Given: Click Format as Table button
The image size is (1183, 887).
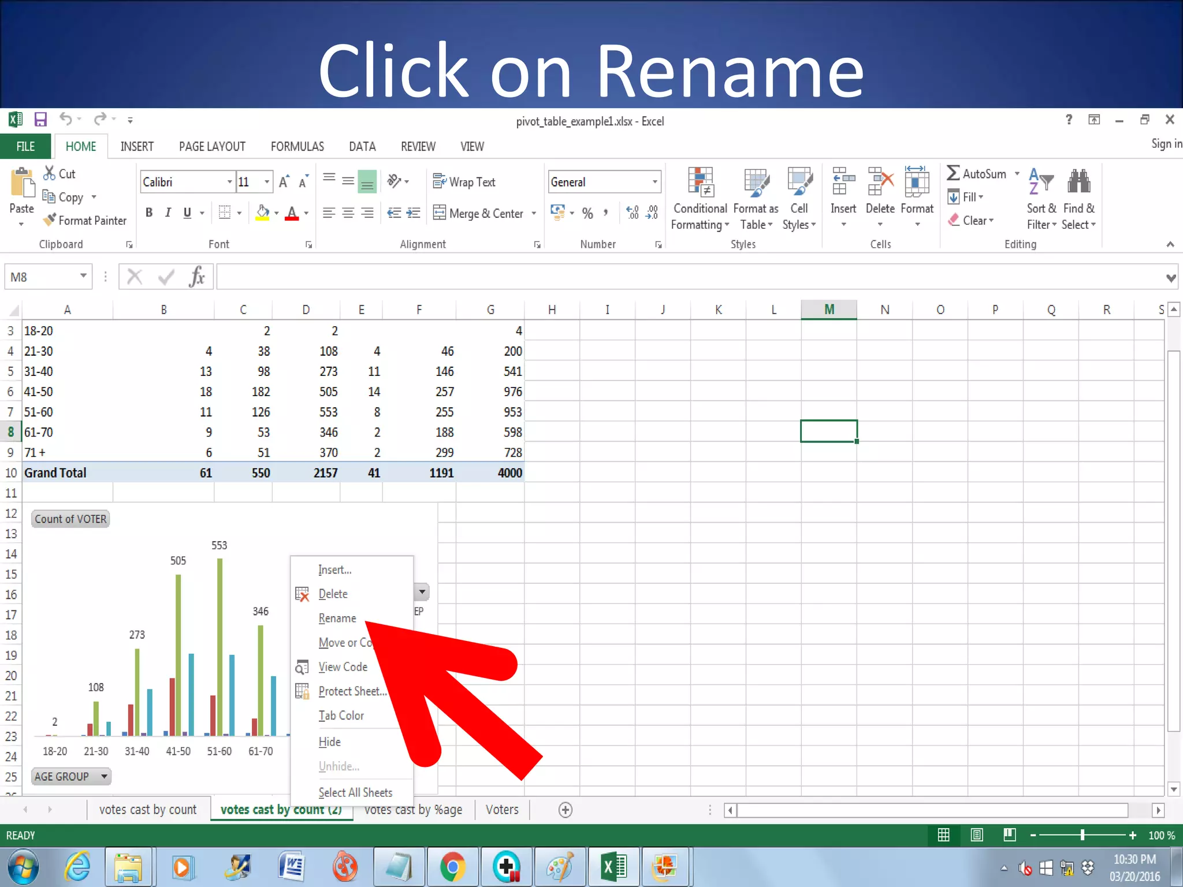Looking at the screenshot, I should (x=756, y=199).
